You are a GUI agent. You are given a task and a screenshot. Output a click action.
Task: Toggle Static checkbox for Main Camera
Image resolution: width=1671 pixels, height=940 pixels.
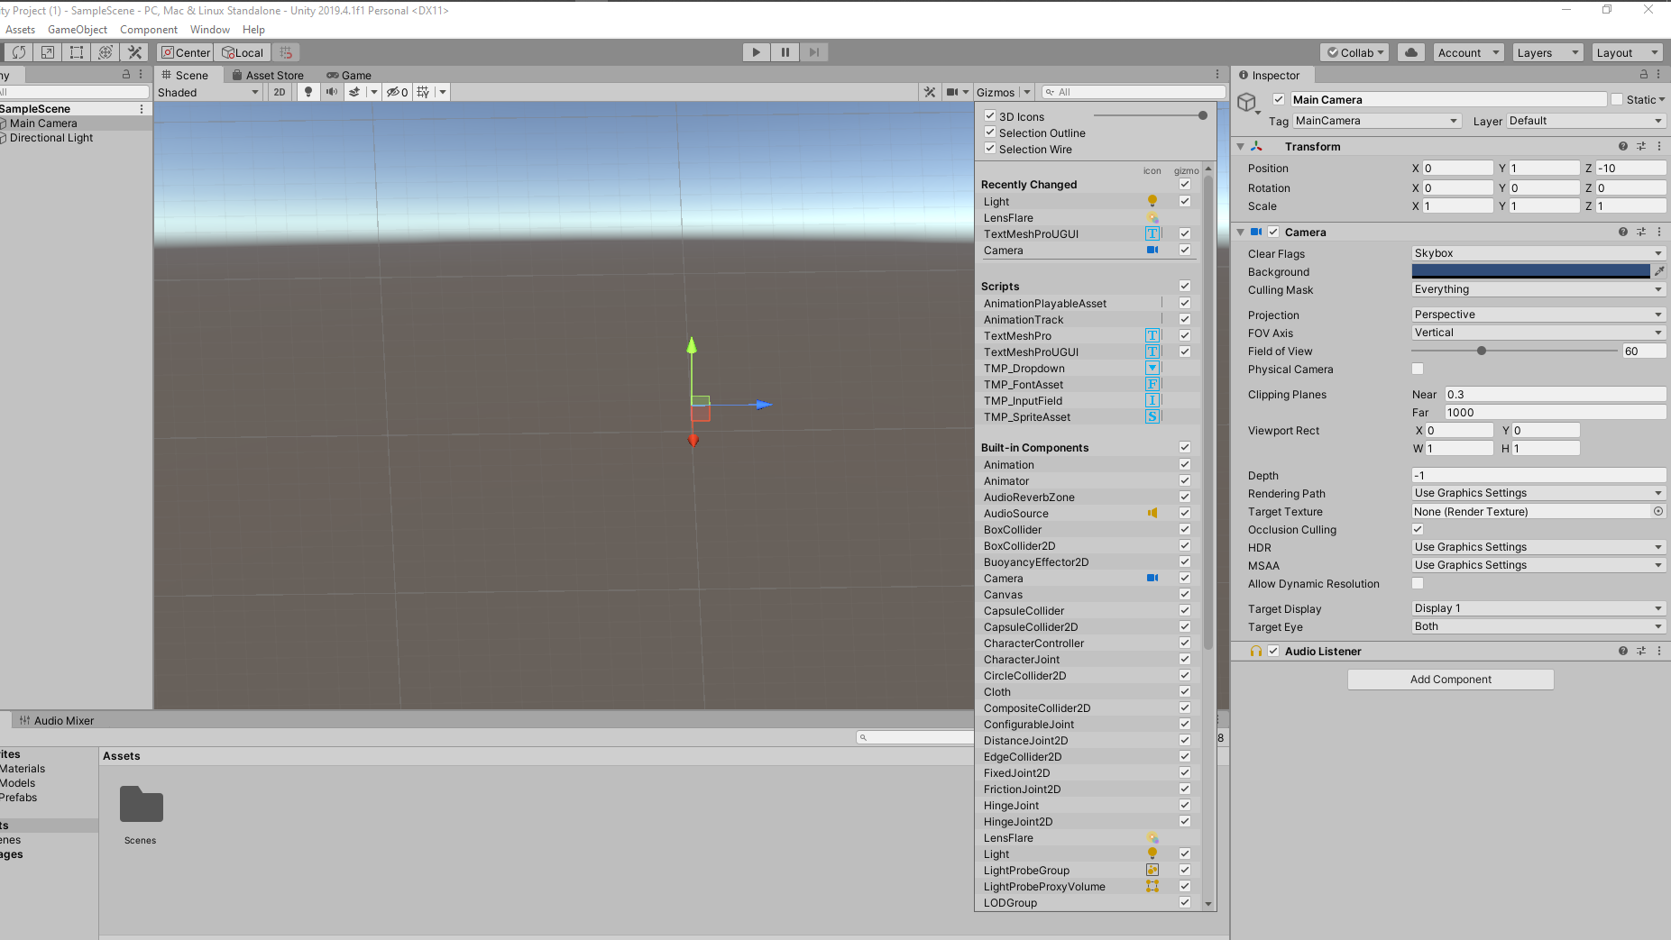(1617, 99)
